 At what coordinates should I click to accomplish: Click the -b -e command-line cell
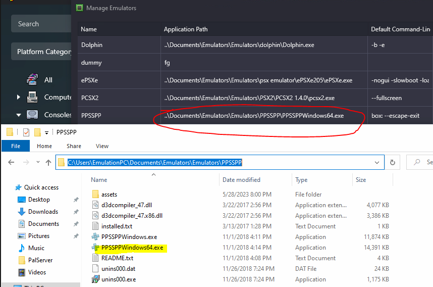[400, 45]
